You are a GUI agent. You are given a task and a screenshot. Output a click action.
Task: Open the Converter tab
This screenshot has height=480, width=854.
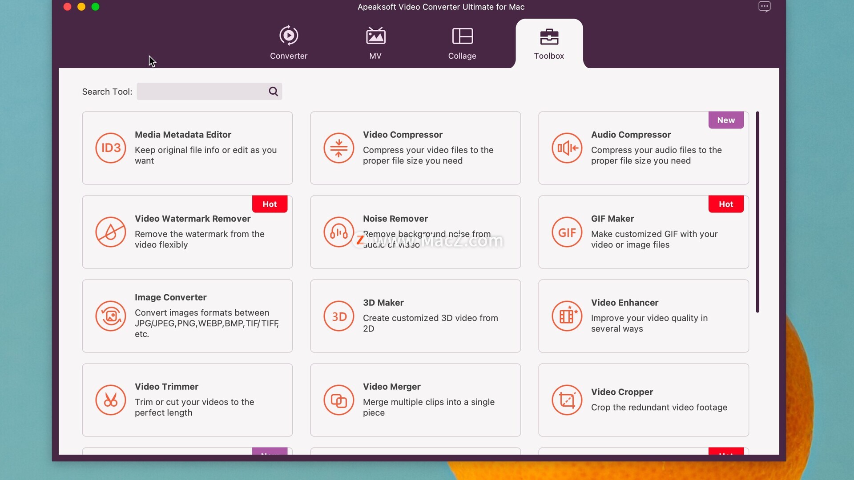point(289,43)
